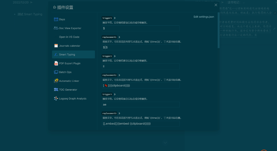The width and height of the screenshot is (277, 151).
Task: Click the trigger3 input containing ae
Action: [141, 104]
